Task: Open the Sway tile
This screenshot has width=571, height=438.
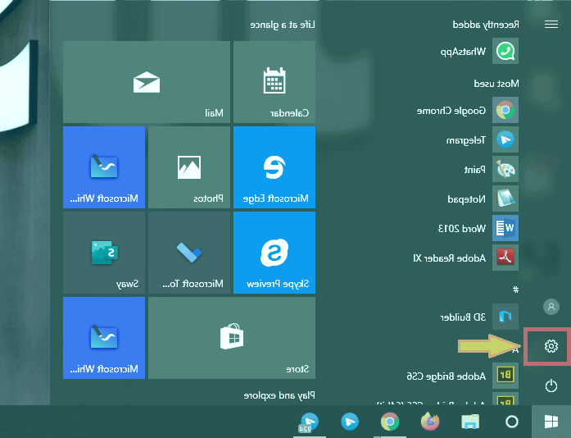Action: point(104,253)
